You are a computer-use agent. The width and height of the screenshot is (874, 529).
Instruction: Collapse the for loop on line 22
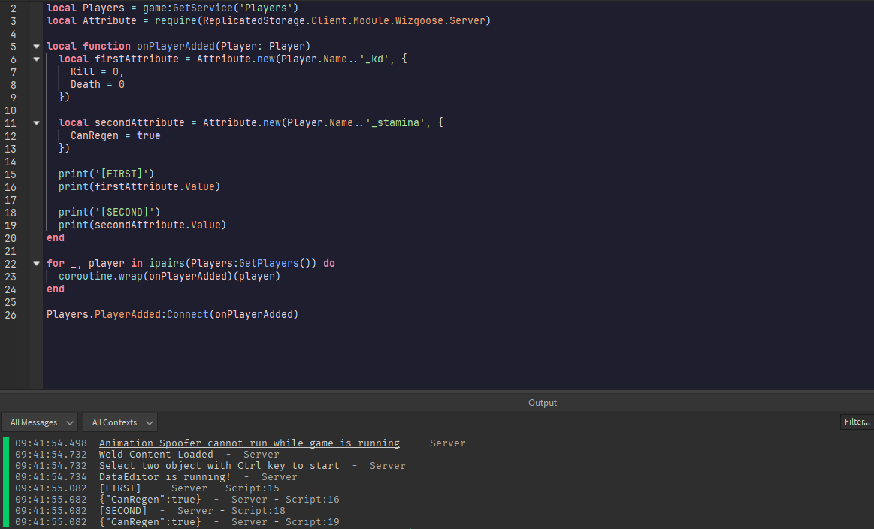coord(36,263)
